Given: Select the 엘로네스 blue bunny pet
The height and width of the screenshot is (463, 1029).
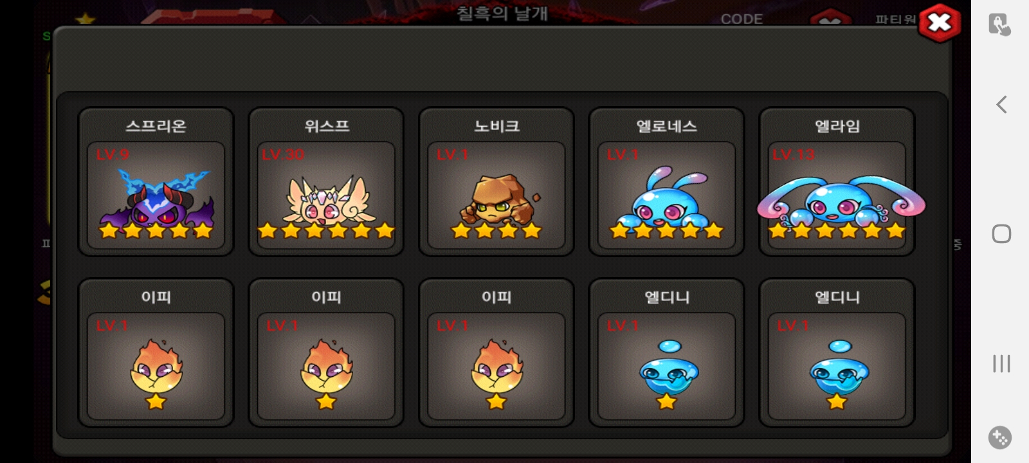Looking at the screenshot, I should (x=666, y=181).
